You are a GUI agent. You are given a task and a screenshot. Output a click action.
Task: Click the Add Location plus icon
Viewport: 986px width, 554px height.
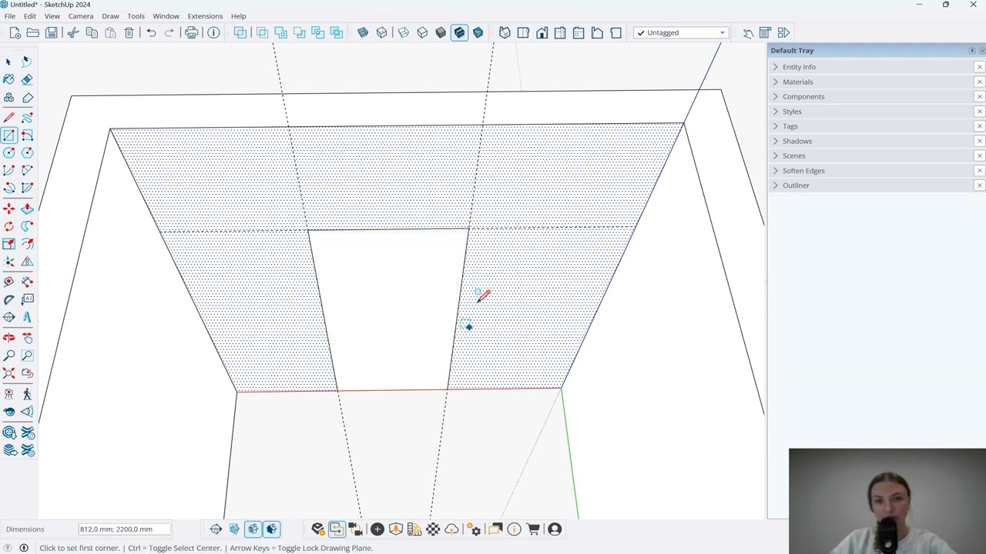(377, 529)
